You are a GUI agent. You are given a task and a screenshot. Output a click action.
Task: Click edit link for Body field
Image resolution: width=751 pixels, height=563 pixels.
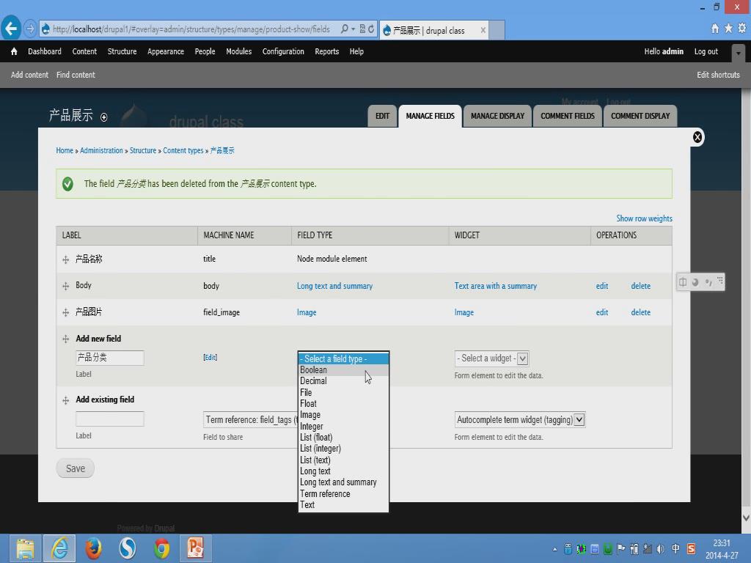[602, 286]
